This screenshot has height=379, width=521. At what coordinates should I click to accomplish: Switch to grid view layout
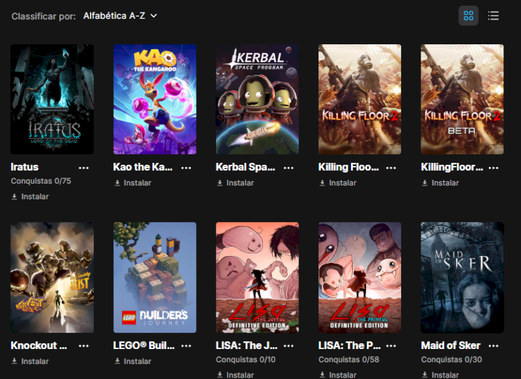pyautogui.click(x=468, y=16)
